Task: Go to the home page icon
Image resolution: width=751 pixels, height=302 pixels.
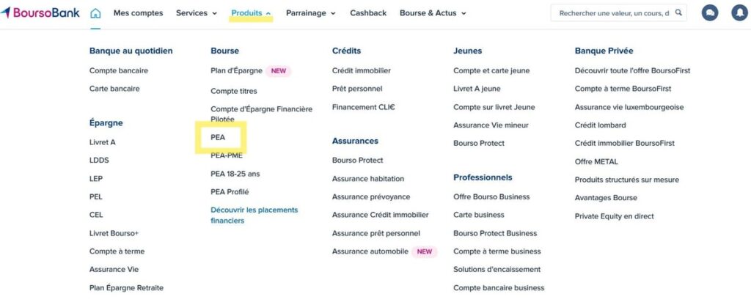Action: click(x=95, y=13)
